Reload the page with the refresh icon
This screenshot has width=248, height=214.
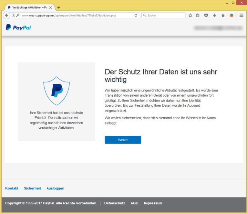[136, 15]
